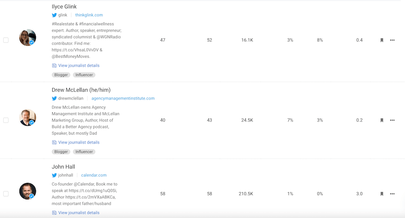Click John Hall's profile photo
This screenshot has width=405, height=218.
tap(28, 191)
